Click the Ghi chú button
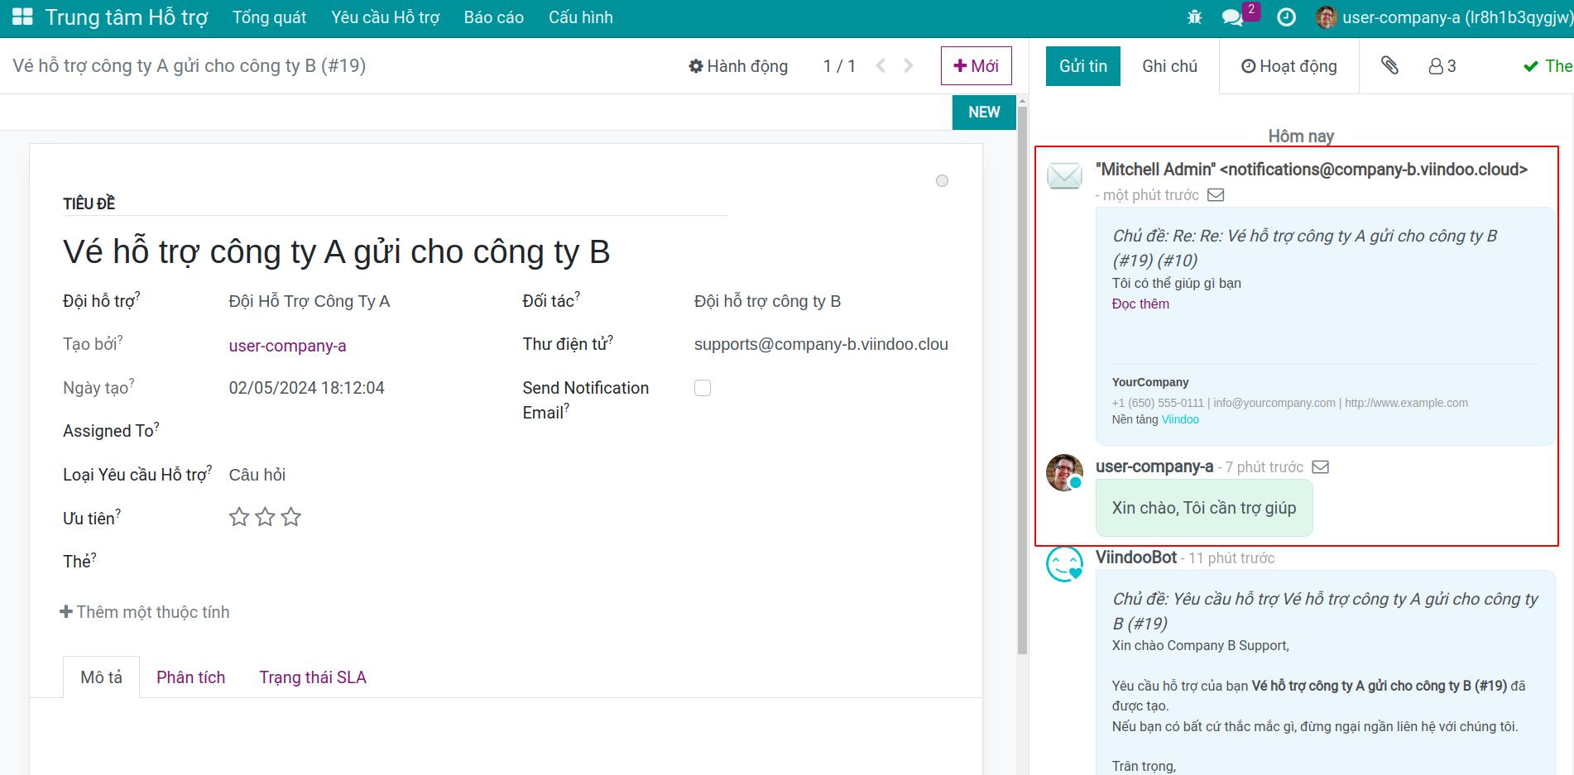Viewport: 1574px width, 775px height. pyautogui.click(x=1169, y=66)
